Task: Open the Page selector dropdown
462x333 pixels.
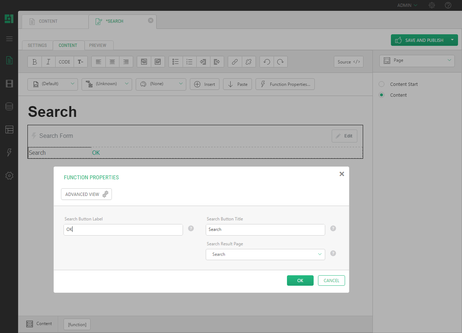Action: 417,61
